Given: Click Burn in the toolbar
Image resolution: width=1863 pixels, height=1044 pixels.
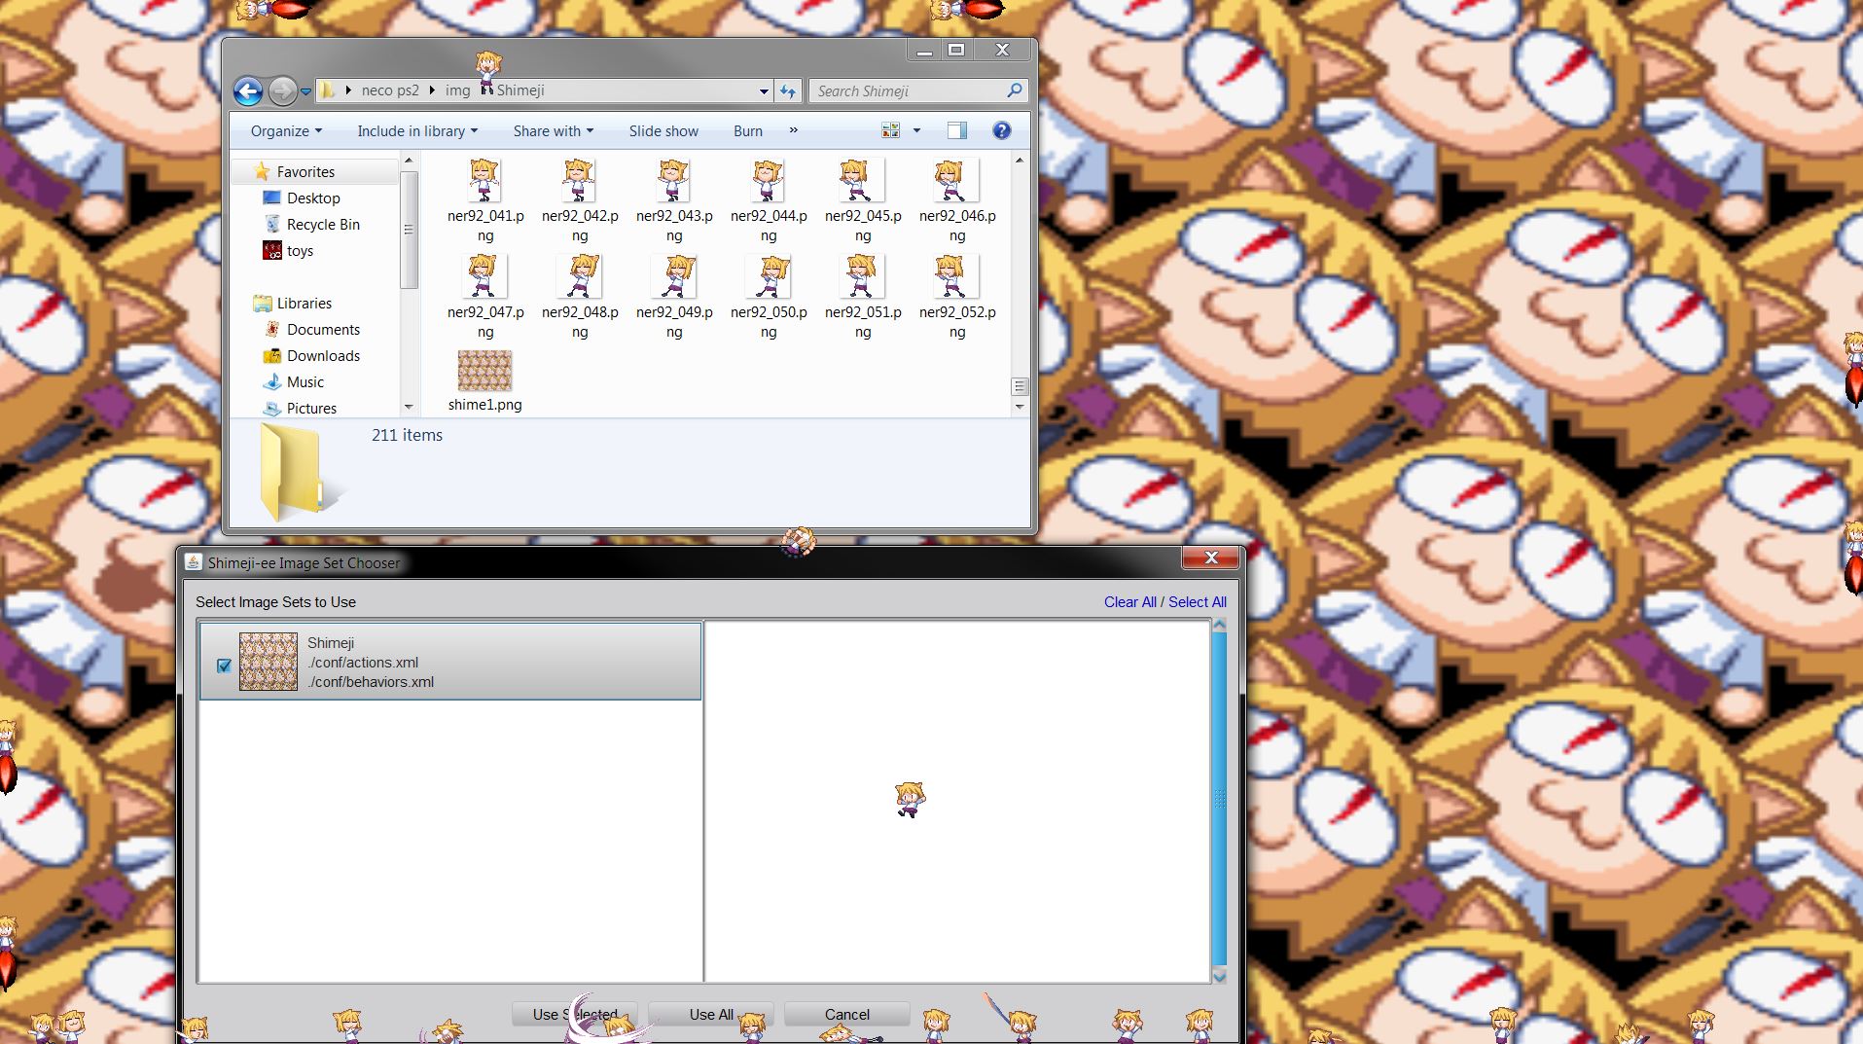Looking at the screenshot, I should pos(748,131).
